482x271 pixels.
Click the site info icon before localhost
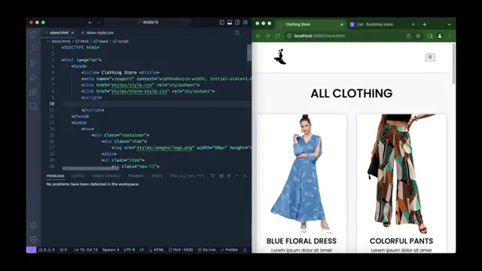pos(289,36)
